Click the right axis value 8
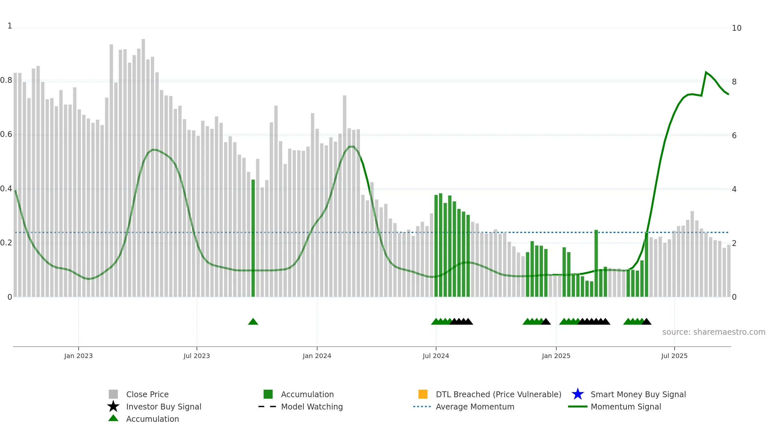777x437 pixels. pos(734,82)
